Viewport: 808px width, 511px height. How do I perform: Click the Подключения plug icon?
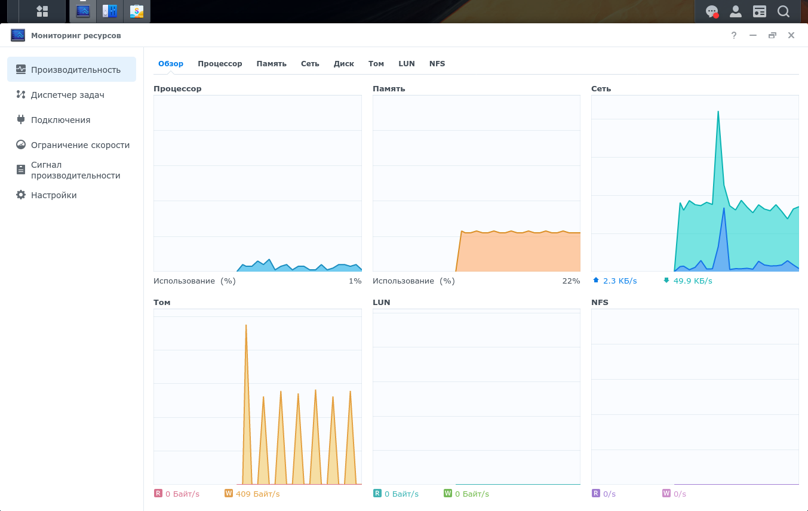(x=21, y=119)
